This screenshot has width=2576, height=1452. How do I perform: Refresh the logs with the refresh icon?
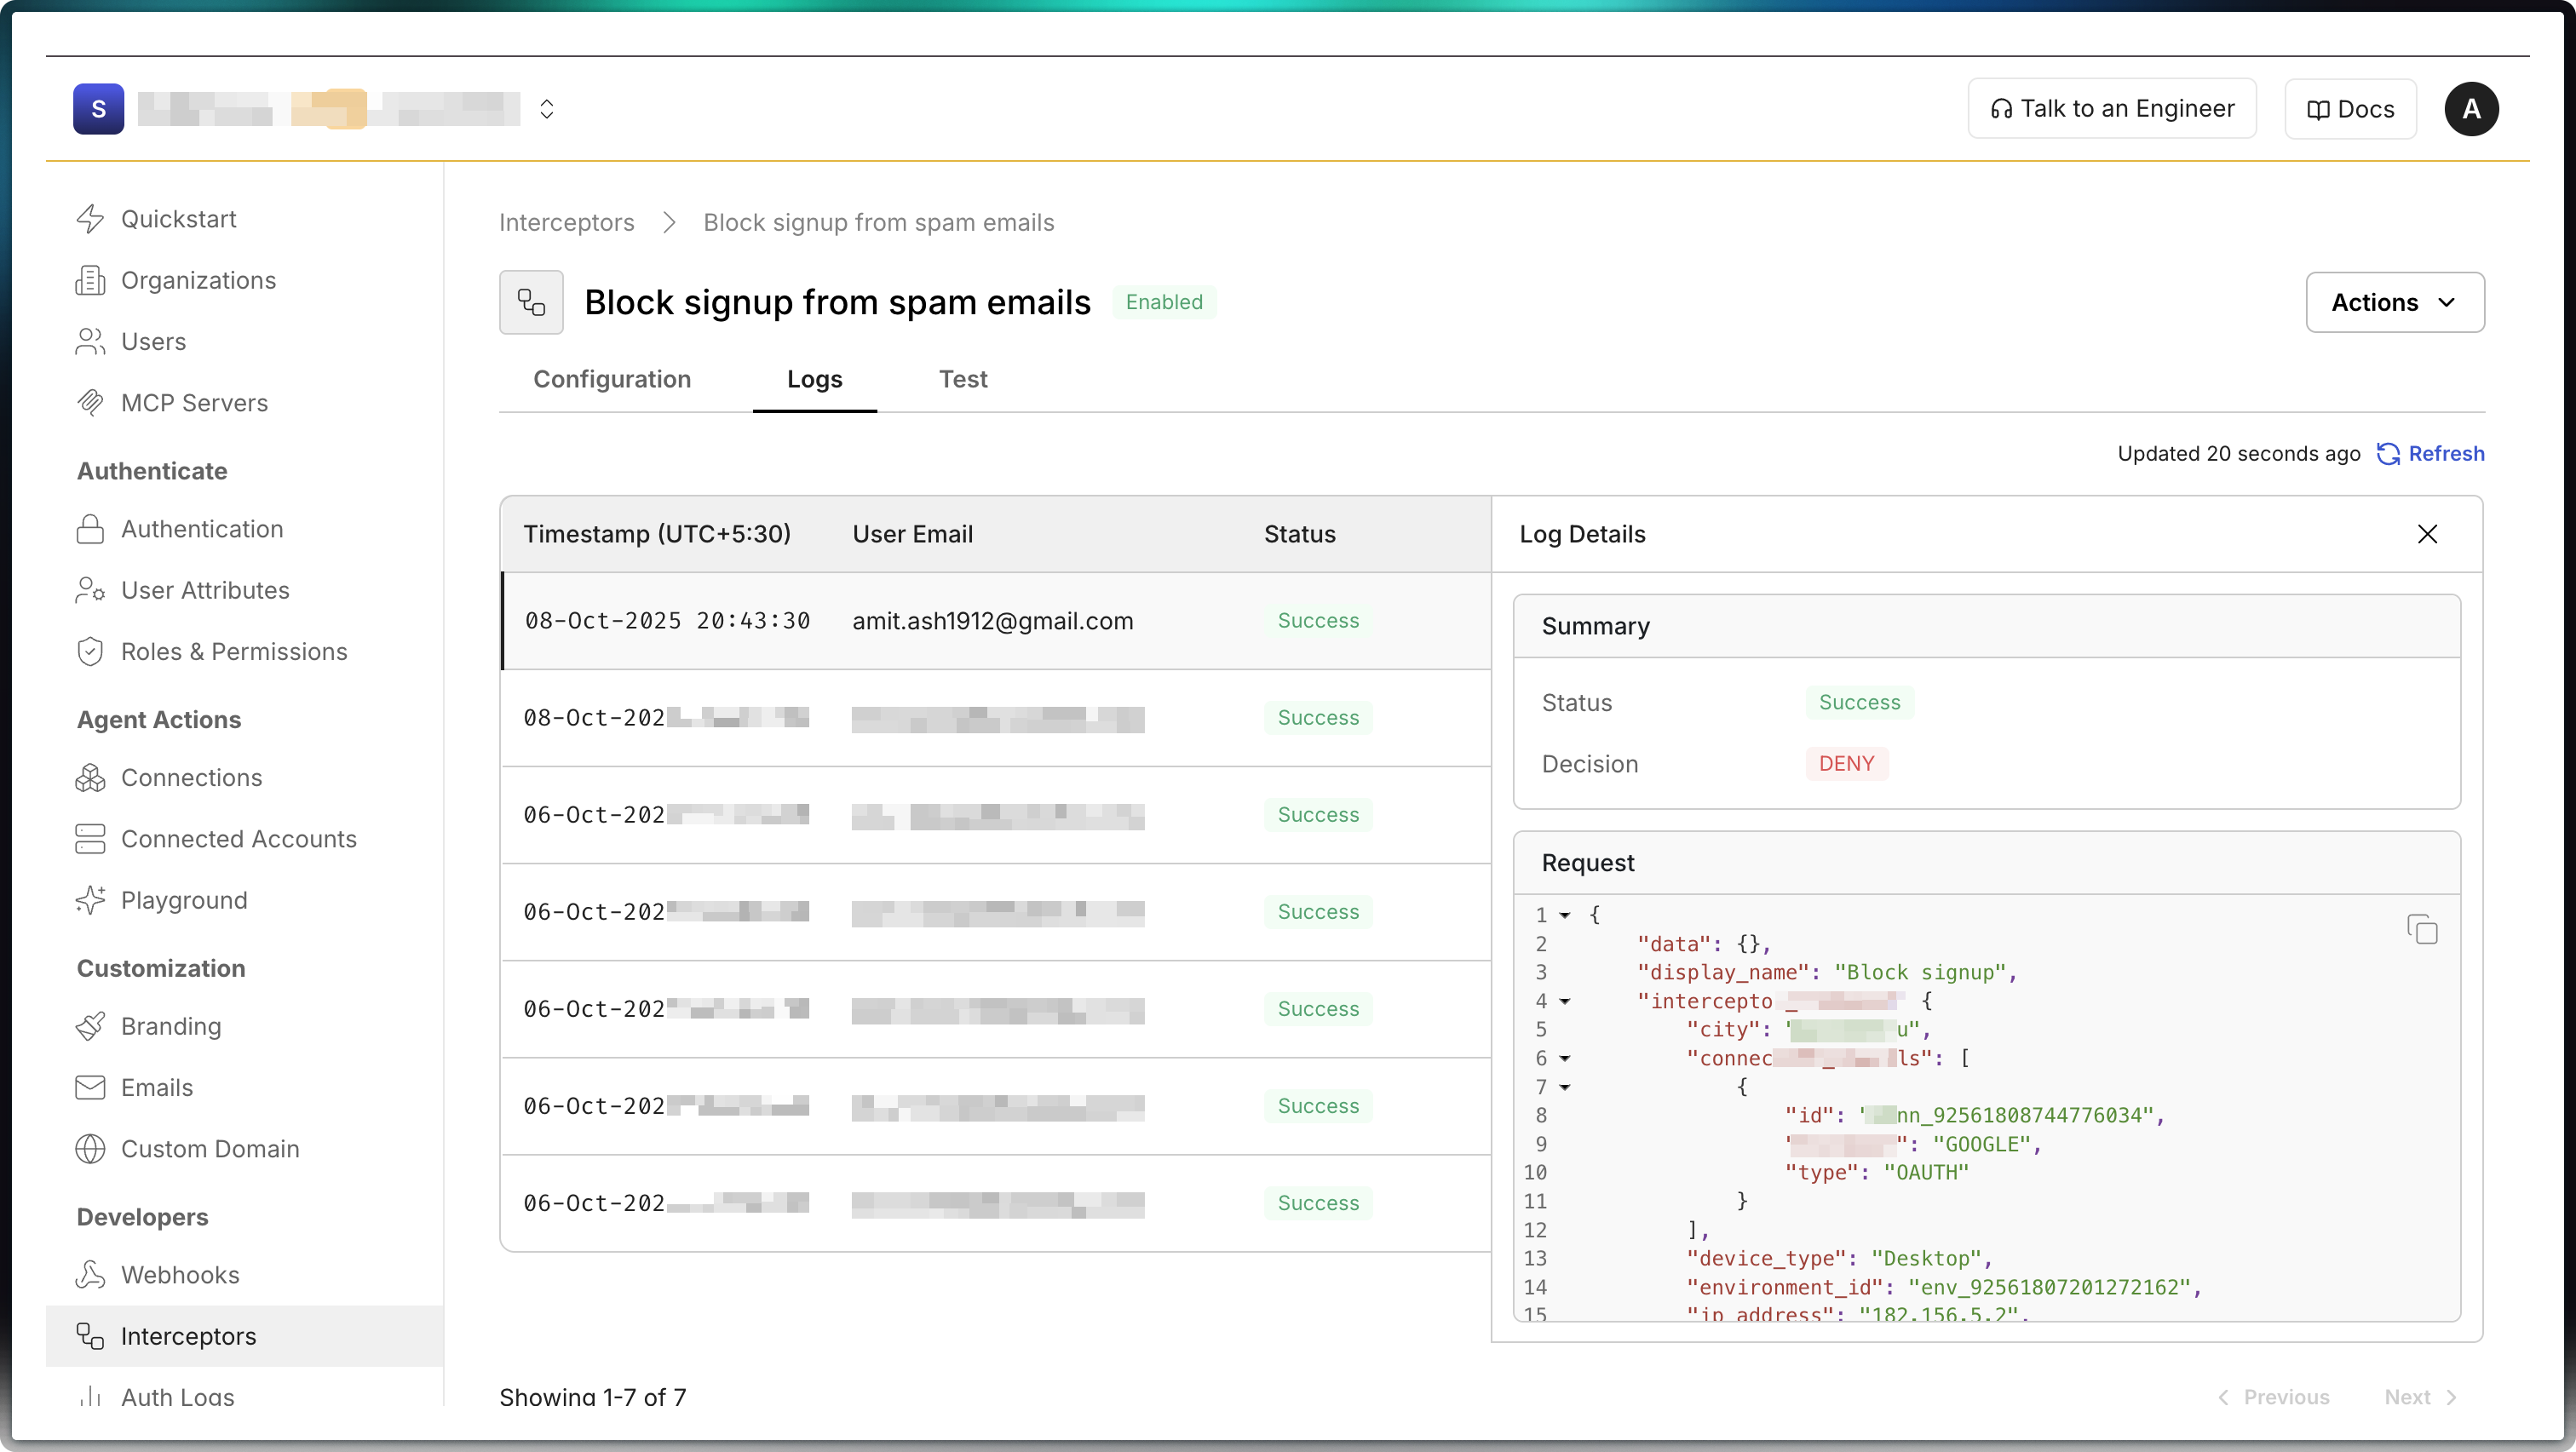2389,454
